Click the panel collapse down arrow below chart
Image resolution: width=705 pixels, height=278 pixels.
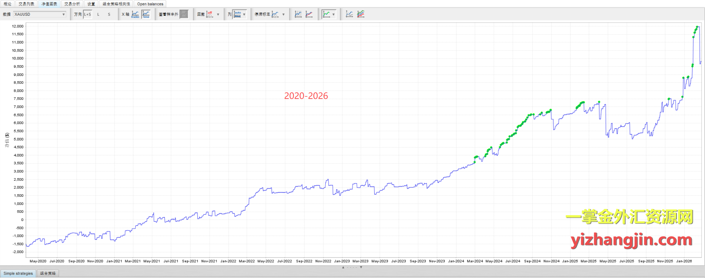click(361, 267)
